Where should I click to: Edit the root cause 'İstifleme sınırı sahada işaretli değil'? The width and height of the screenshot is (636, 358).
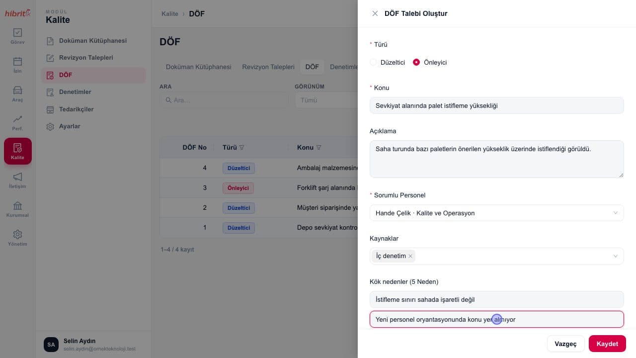(497, 299)
